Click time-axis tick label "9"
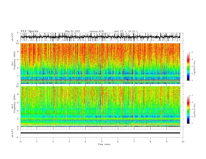Image resolution: width=206 pixels, height=159 pixels. tap(166, 142)
